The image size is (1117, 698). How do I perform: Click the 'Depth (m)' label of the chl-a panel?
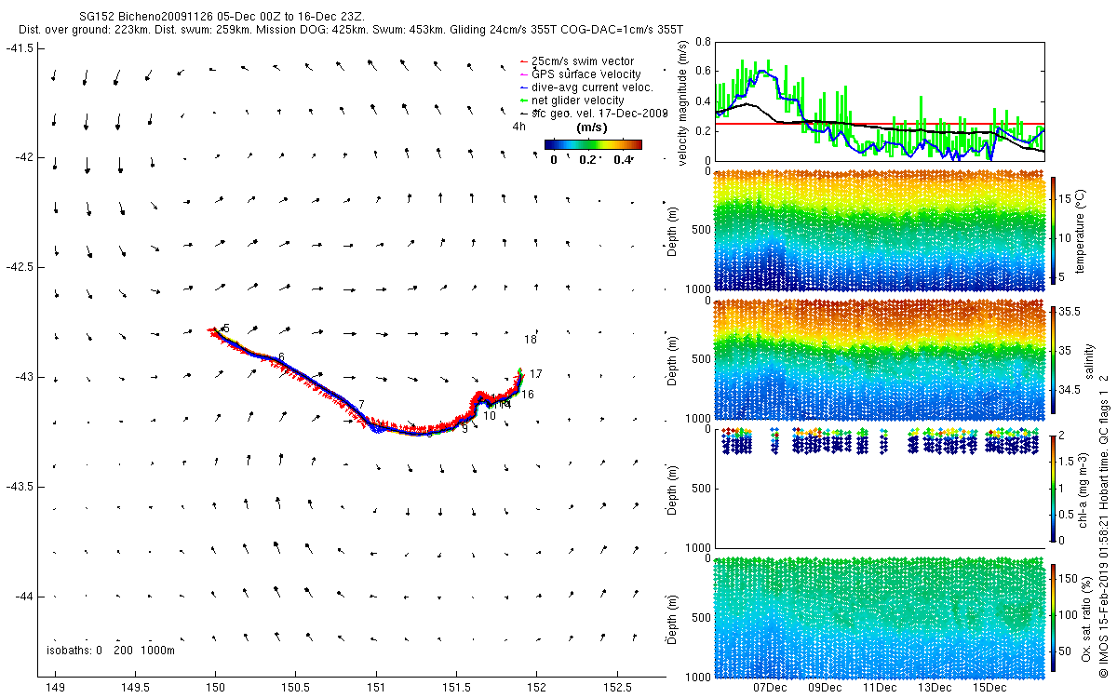(674, 490)
